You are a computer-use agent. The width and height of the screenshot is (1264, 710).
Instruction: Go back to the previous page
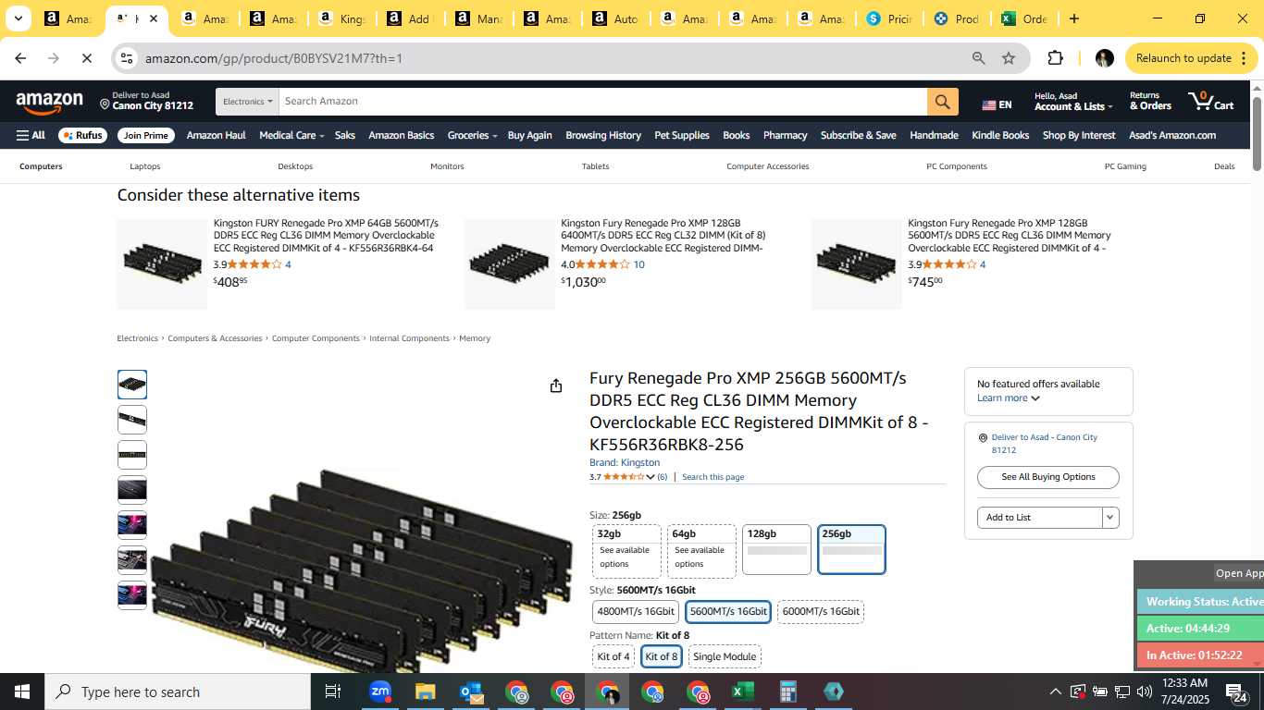[x=20, y=58]
